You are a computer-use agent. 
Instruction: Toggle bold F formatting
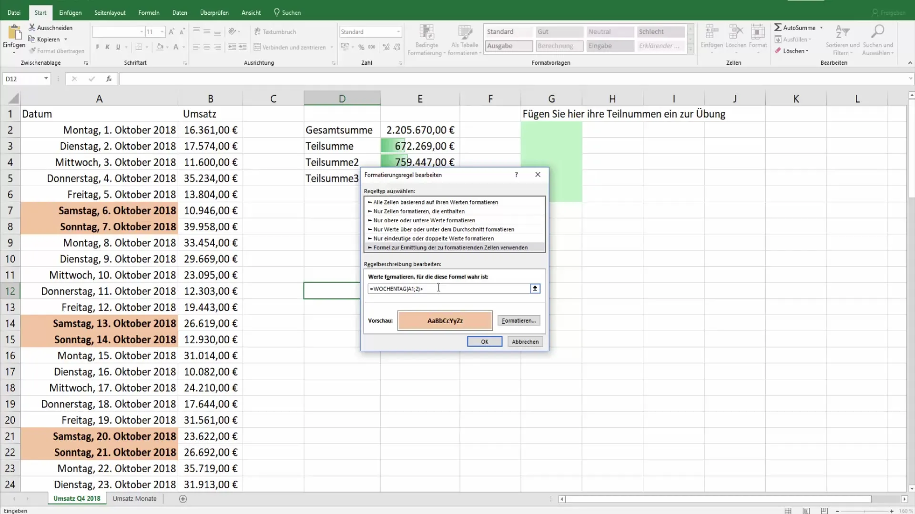(x=98, y=47)
